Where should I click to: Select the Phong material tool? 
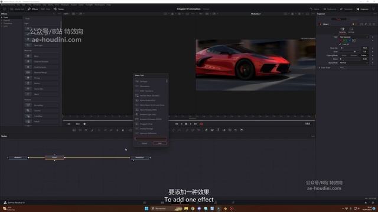coord(41,78)
